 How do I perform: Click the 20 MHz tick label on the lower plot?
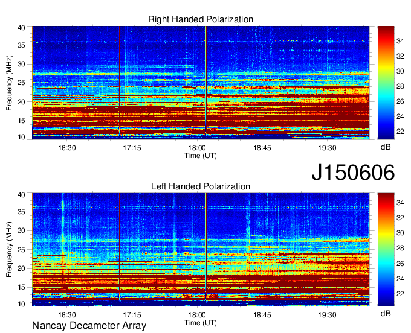click(21, 268)
